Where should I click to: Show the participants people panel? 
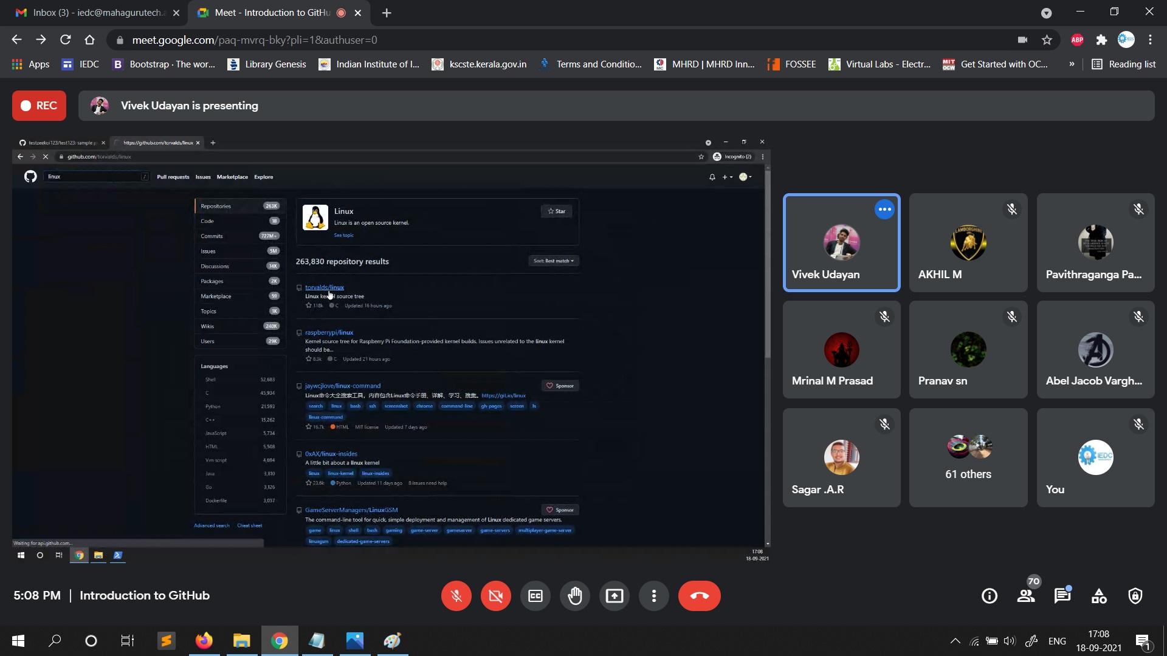1026,596
